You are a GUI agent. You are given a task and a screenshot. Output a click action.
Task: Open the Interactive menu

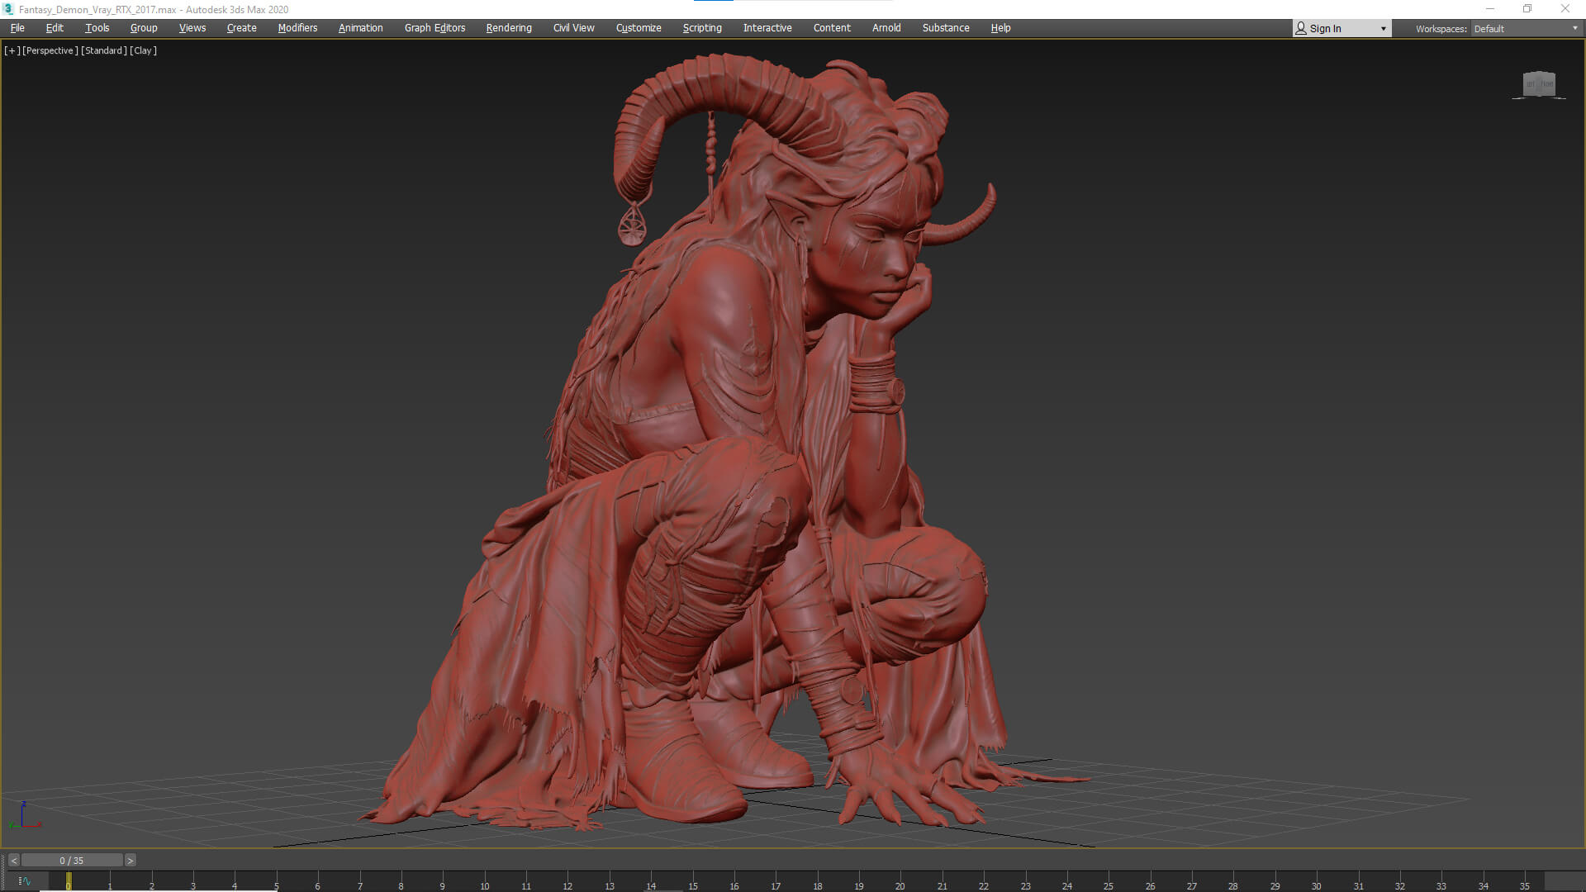[767, 28]
